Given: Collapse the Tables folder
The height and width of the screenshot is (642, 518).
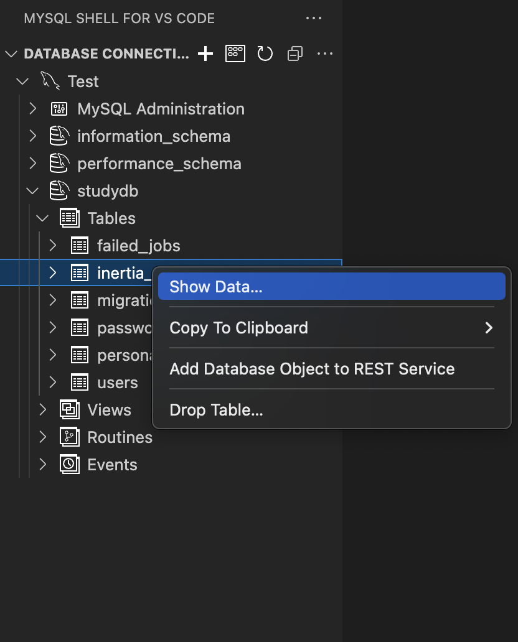Looking at the screenshot, I should tap(42, 218).
